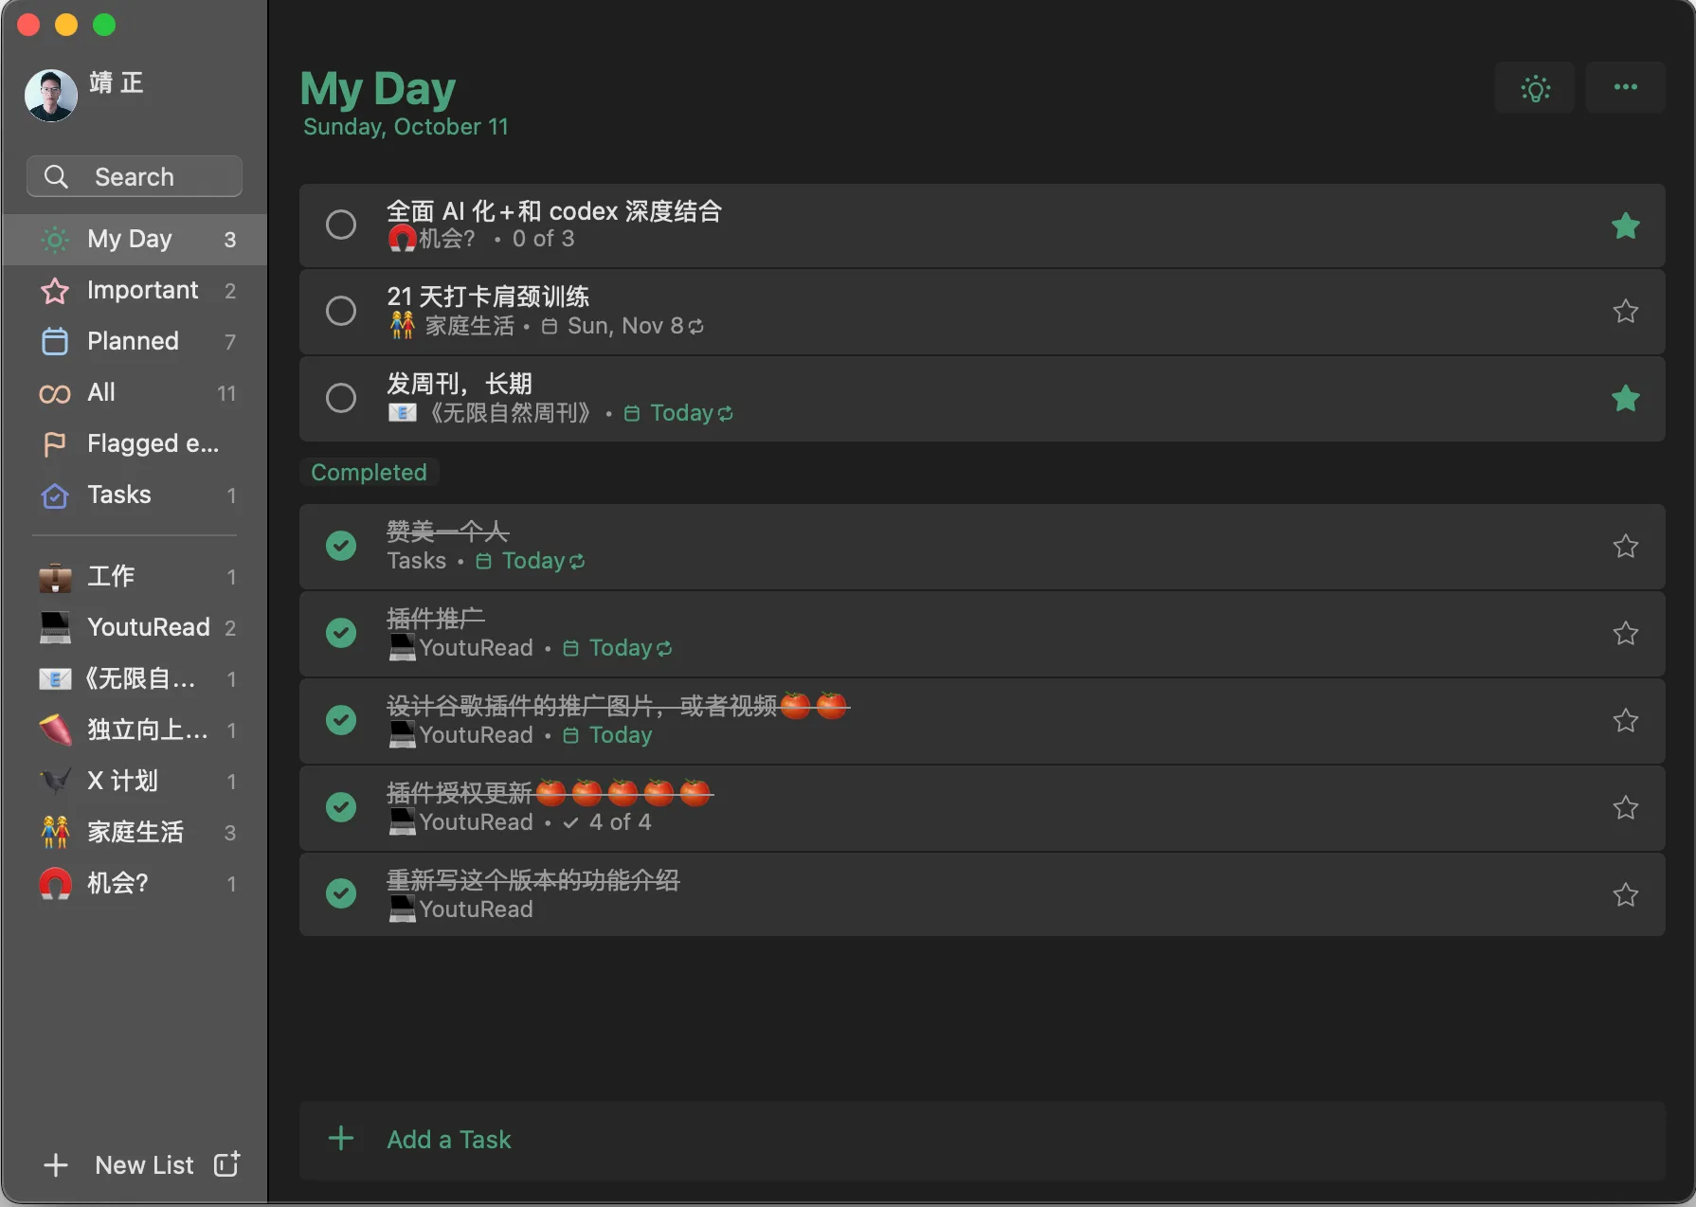Star the 21 天打卡肩颈训练 task
Viewport: 1696px width, 1207px height.
pos(1626,312)
